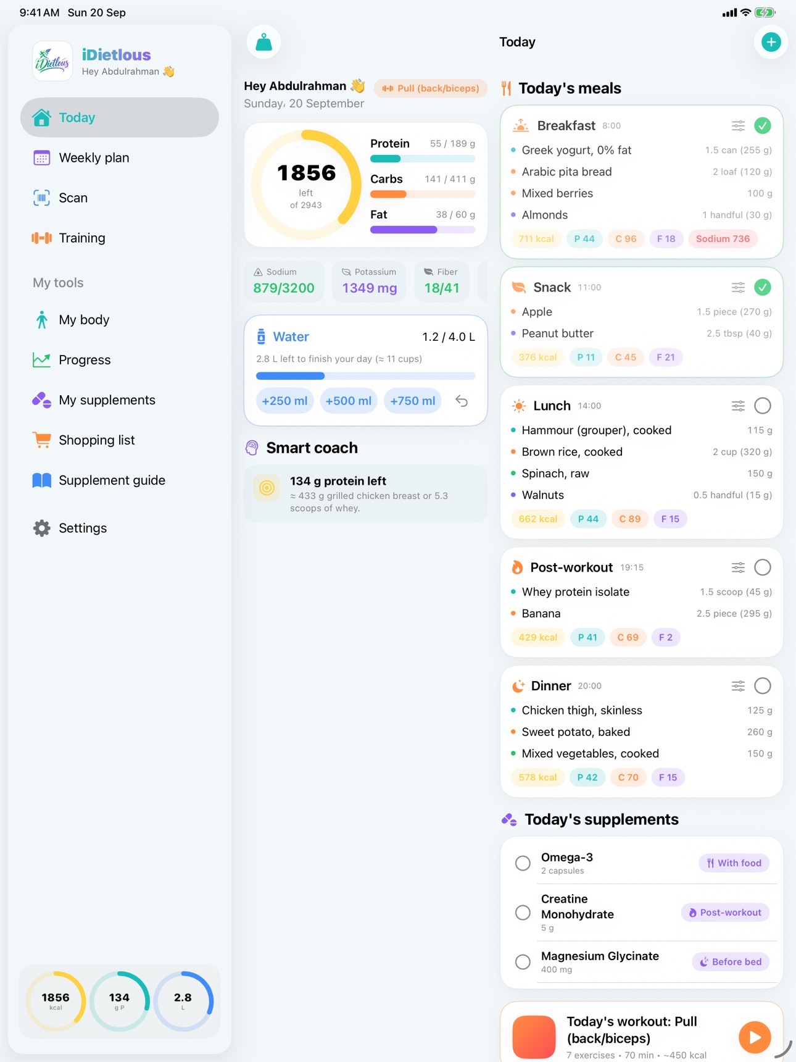Tap the With food tag
Screen dimensions: 796x1062
tap(734, 863)
